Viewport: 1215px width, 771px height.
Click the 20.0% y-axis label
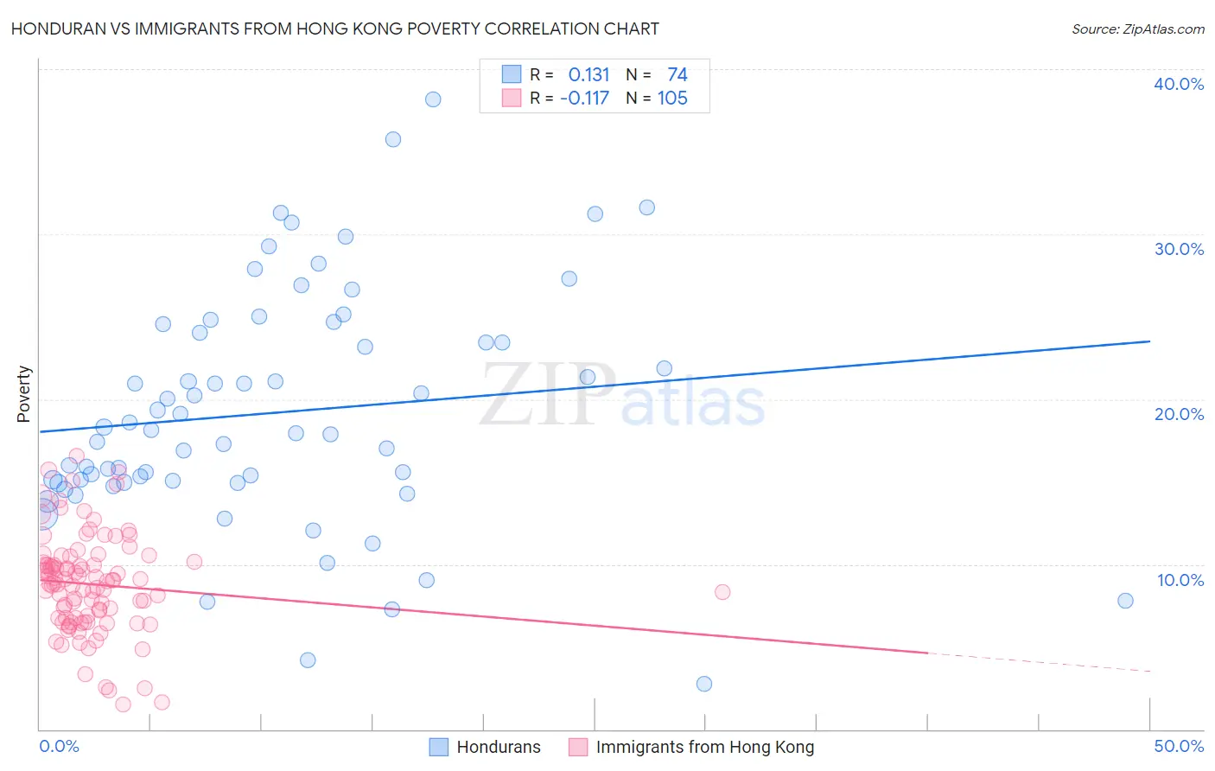coord(1179,414)
